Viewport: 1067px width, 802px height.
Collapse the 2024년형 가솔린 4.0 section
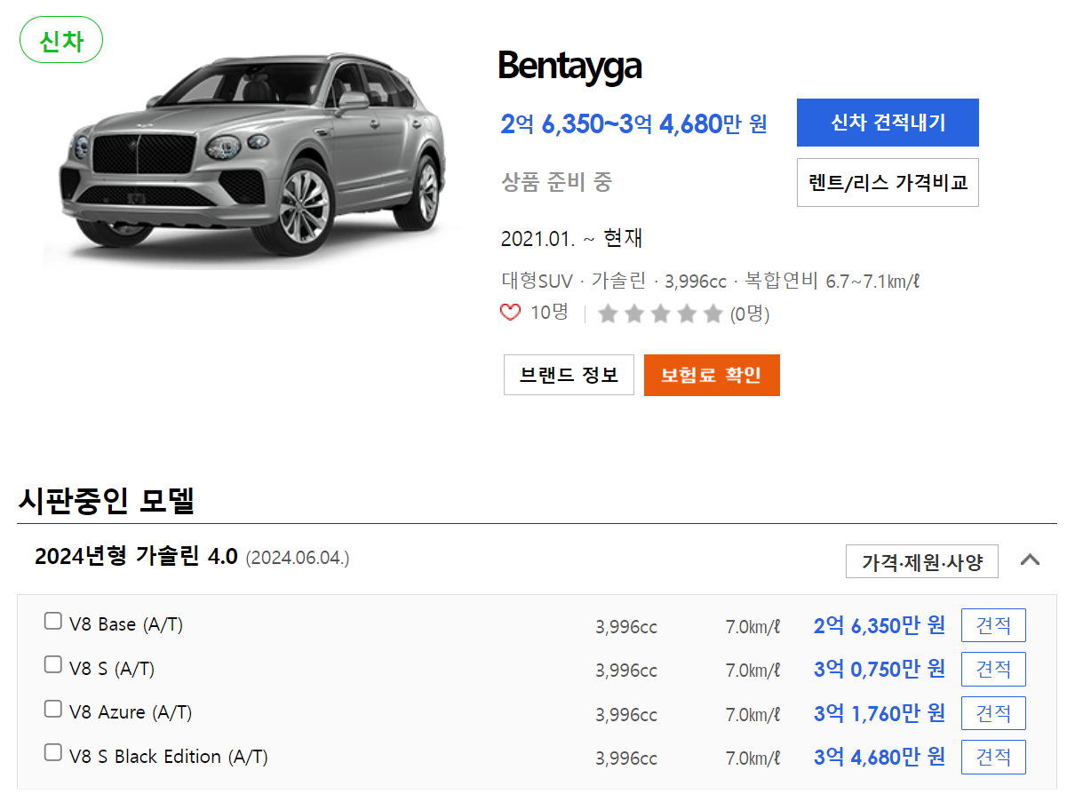1030,560
